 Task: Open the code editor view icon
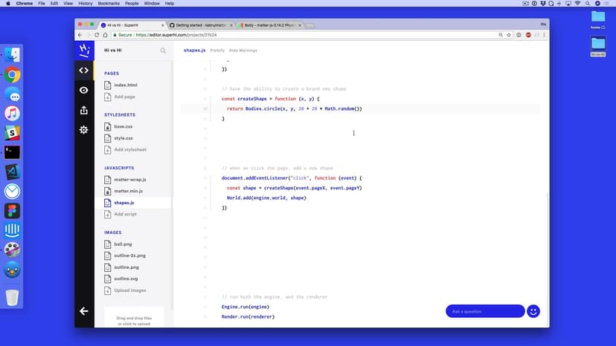(x=83, y=71)
